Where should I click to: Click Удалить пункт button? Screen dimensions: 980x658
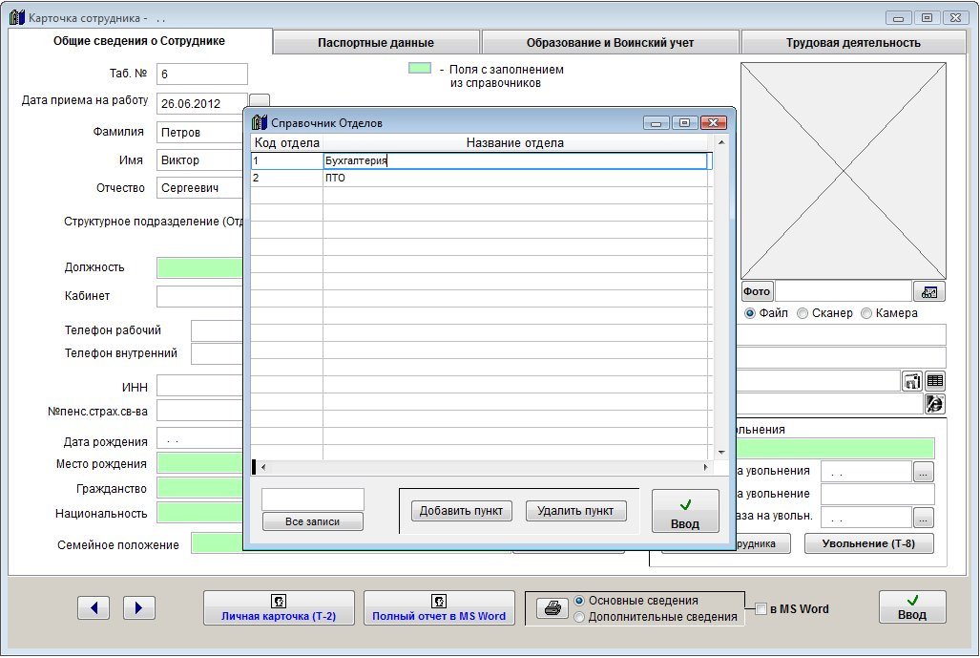pos(575,511)
